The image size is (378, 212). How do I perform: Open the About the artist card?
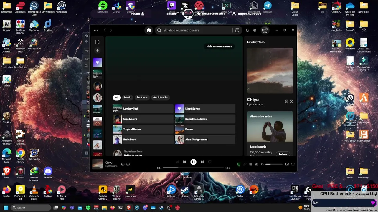(270, 133)
